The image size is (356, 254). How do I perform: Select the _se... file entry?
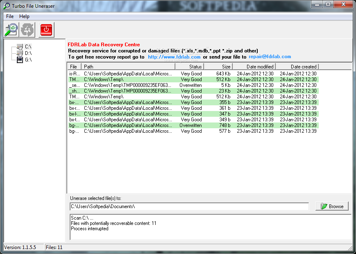(x=75, y=85)
